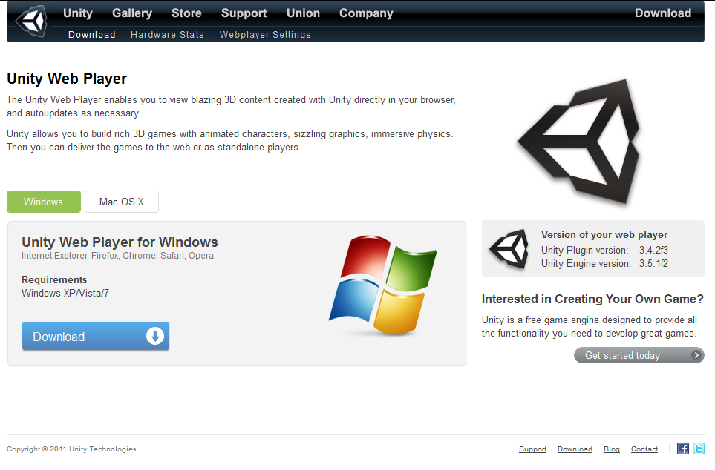This screenshot has height=470, width=715.
Task: Click the supported browsers list text
Action: tap(117, 256)
